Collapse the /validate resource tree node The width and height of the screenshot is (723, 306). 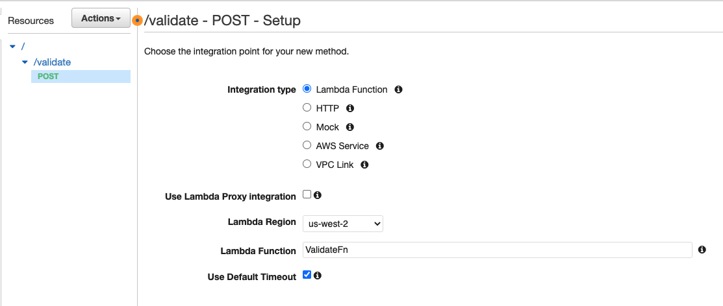tap(25, 62)
